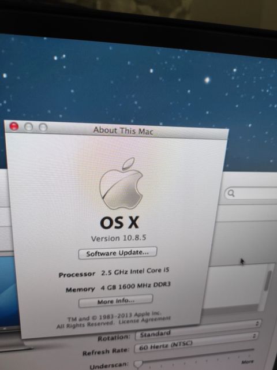
Task: Focus the System Preferences search field
Action: (250, 194)
